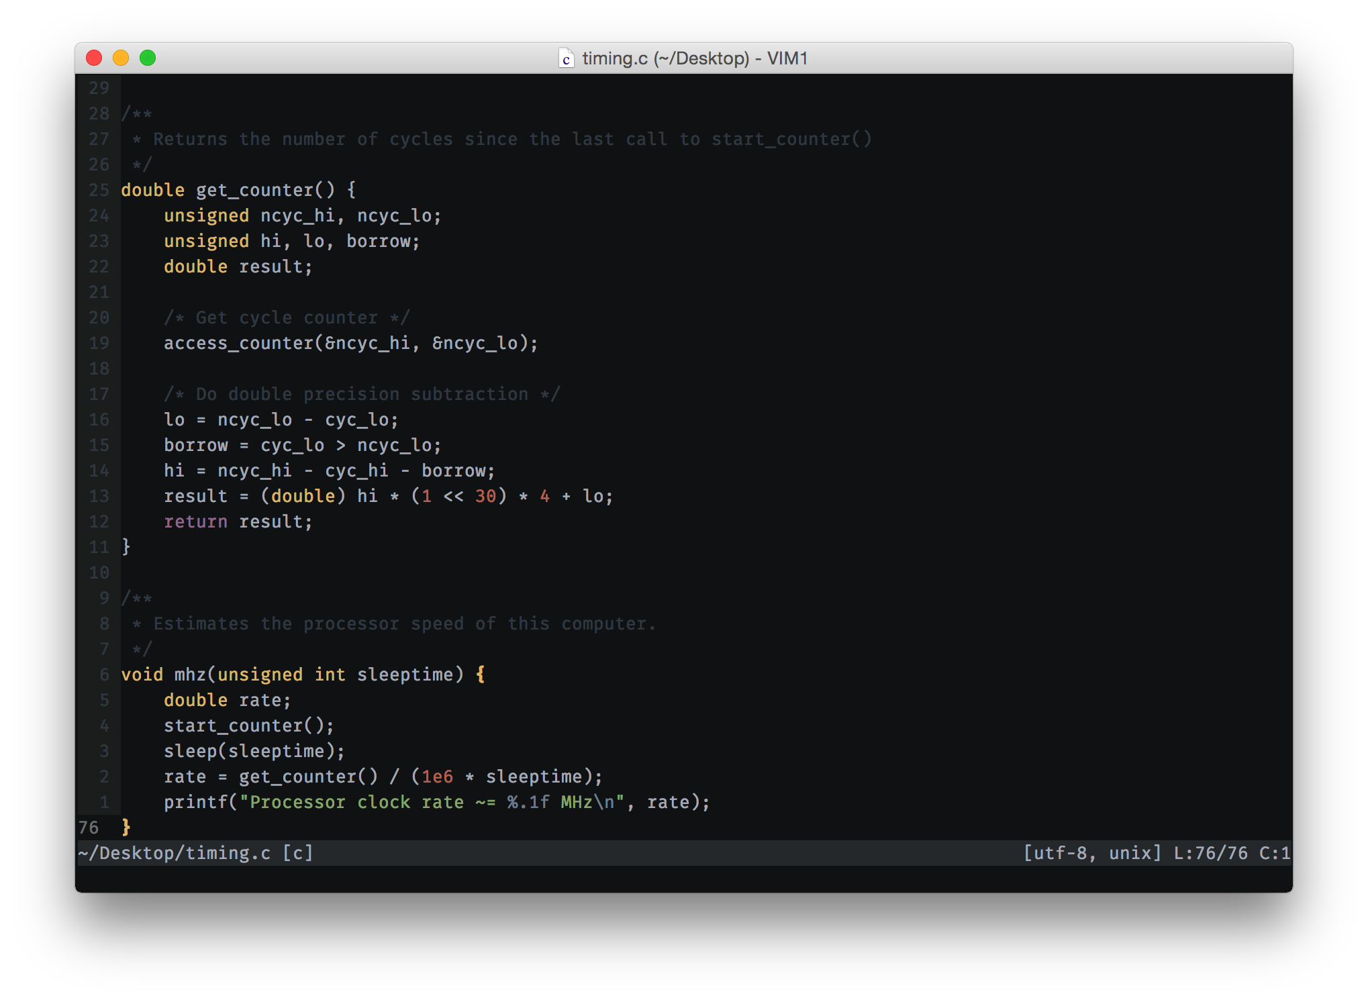Image resolution: width=1368 pixels, height=1000 pixels.
Task: Click the 1e6 numeric literal
Action: [x=437, y=777]
